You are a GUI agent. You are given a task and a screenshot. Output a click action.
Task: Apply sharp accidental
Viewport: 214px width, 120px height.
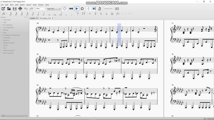point(95,14)
